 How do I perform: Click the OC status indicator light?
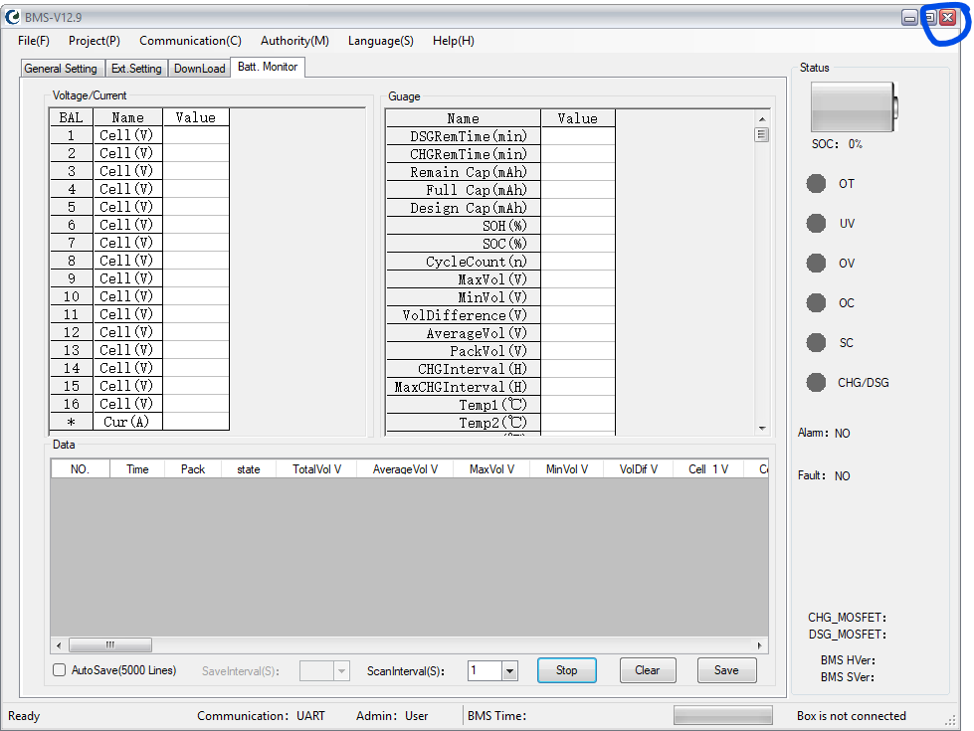816,303
